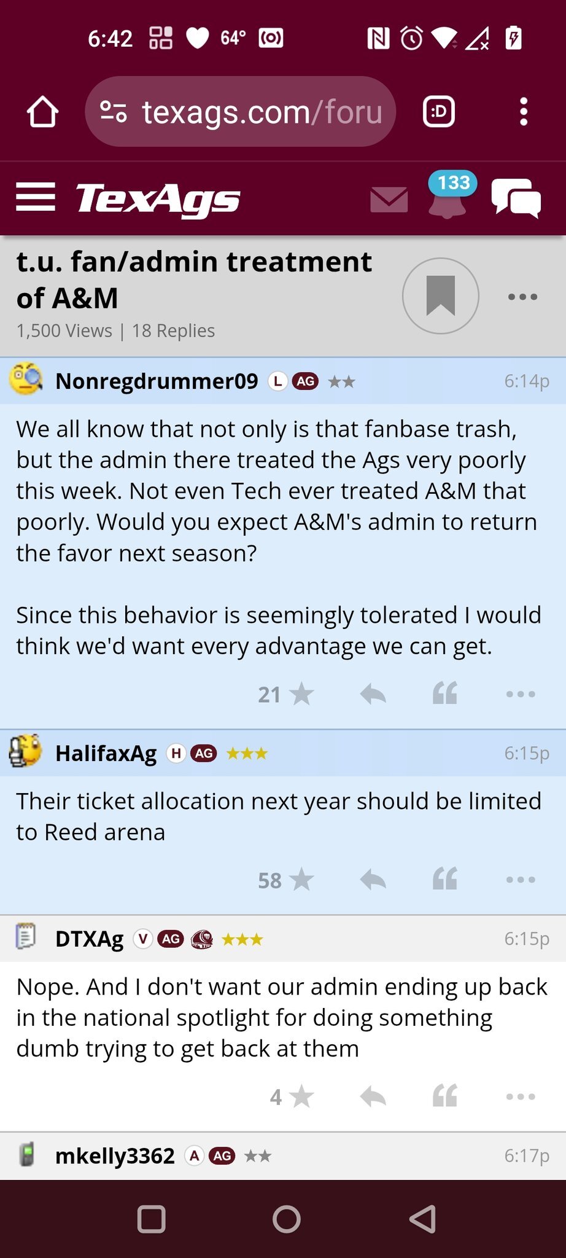Screen dimensions: 566x1258
Task: Reply to Nonregdrummer09's post
Action: pos(373,695)
